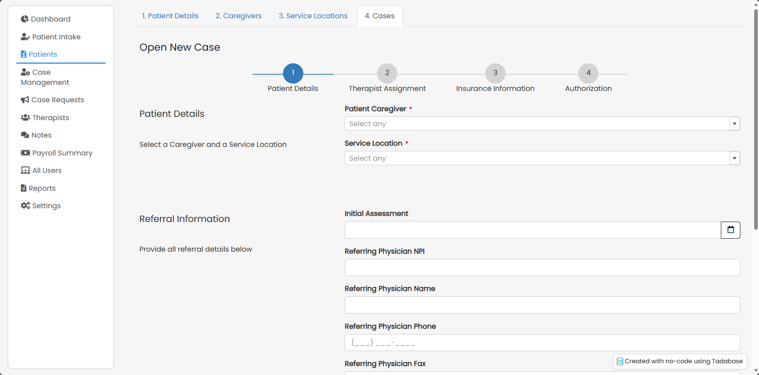Image resolution: width=759 pixels, height=375 pixels.
Task: Expand the Patient Caregiver dropdown arrow
Action: tap(735, 124)
